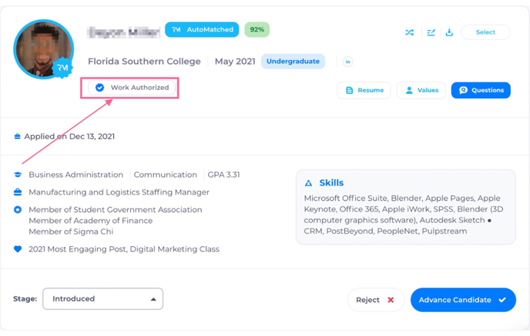Click the blue Work Authorized checkmark icon
This screenshot has height=336, width=530.
[99, 88]
